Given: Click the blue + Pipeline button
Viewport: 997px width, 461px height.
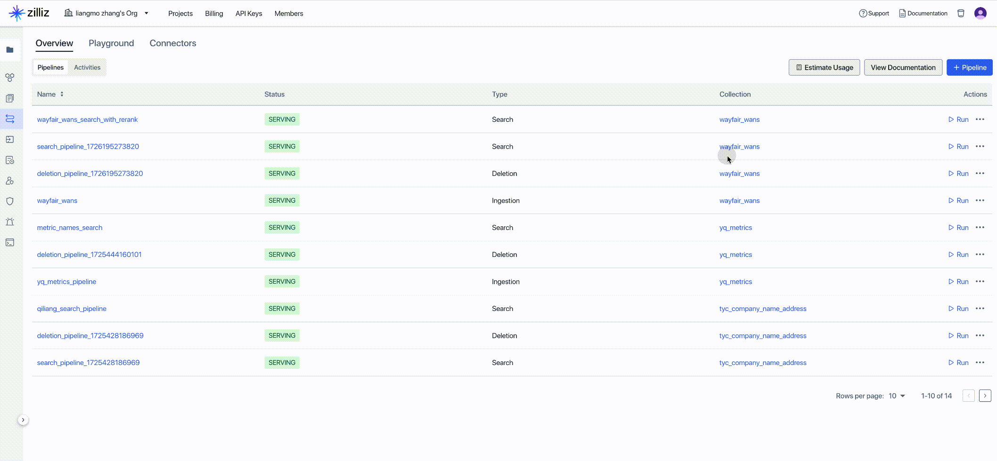Looking at the screenshot, I should pos(969,67).
